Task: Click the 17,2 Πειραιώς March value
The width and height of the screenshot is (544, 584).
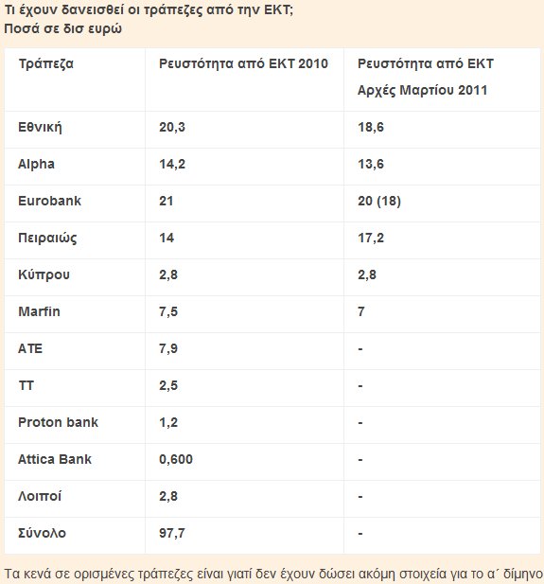Action: [x=371, y=238]
